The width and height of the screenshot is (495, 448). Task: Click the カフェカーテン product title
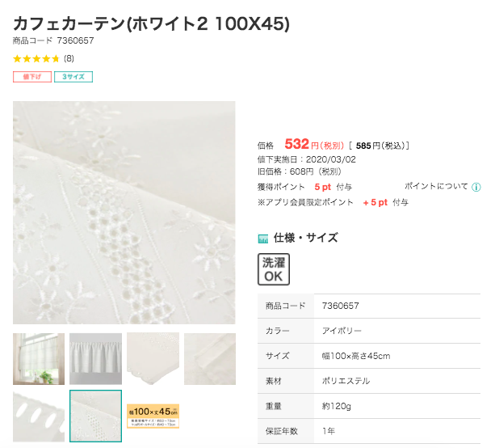pyautogui.click(x=151, y=23)
